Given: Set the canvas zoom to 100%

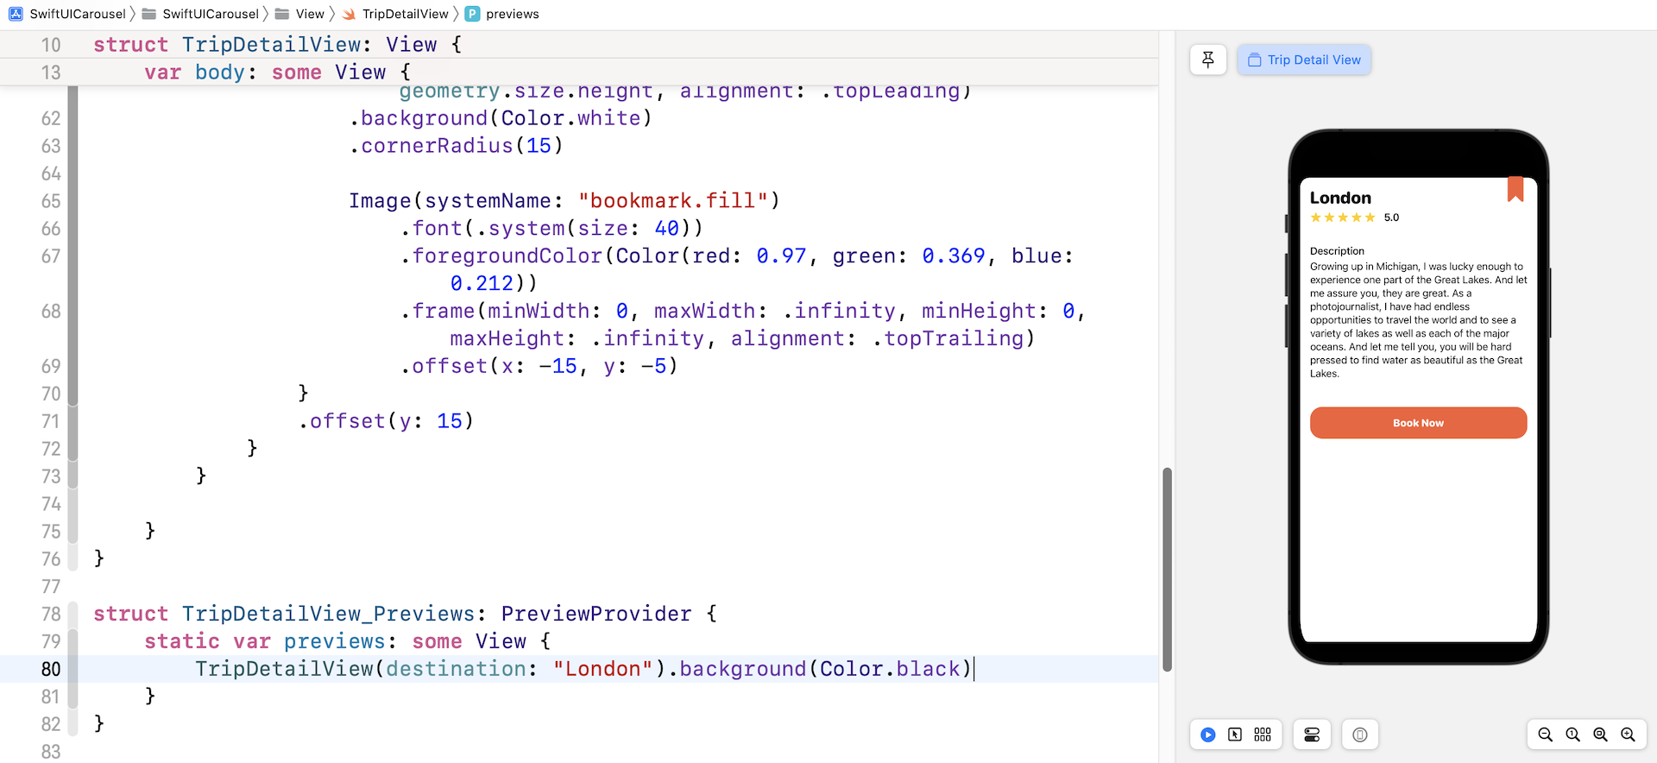Looking at the screenshot, I should pos(1572,735).
